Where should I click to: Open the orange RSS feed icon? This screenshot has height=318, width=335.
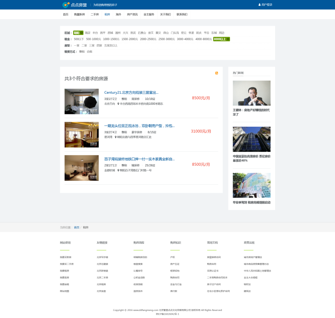[217, 73]
